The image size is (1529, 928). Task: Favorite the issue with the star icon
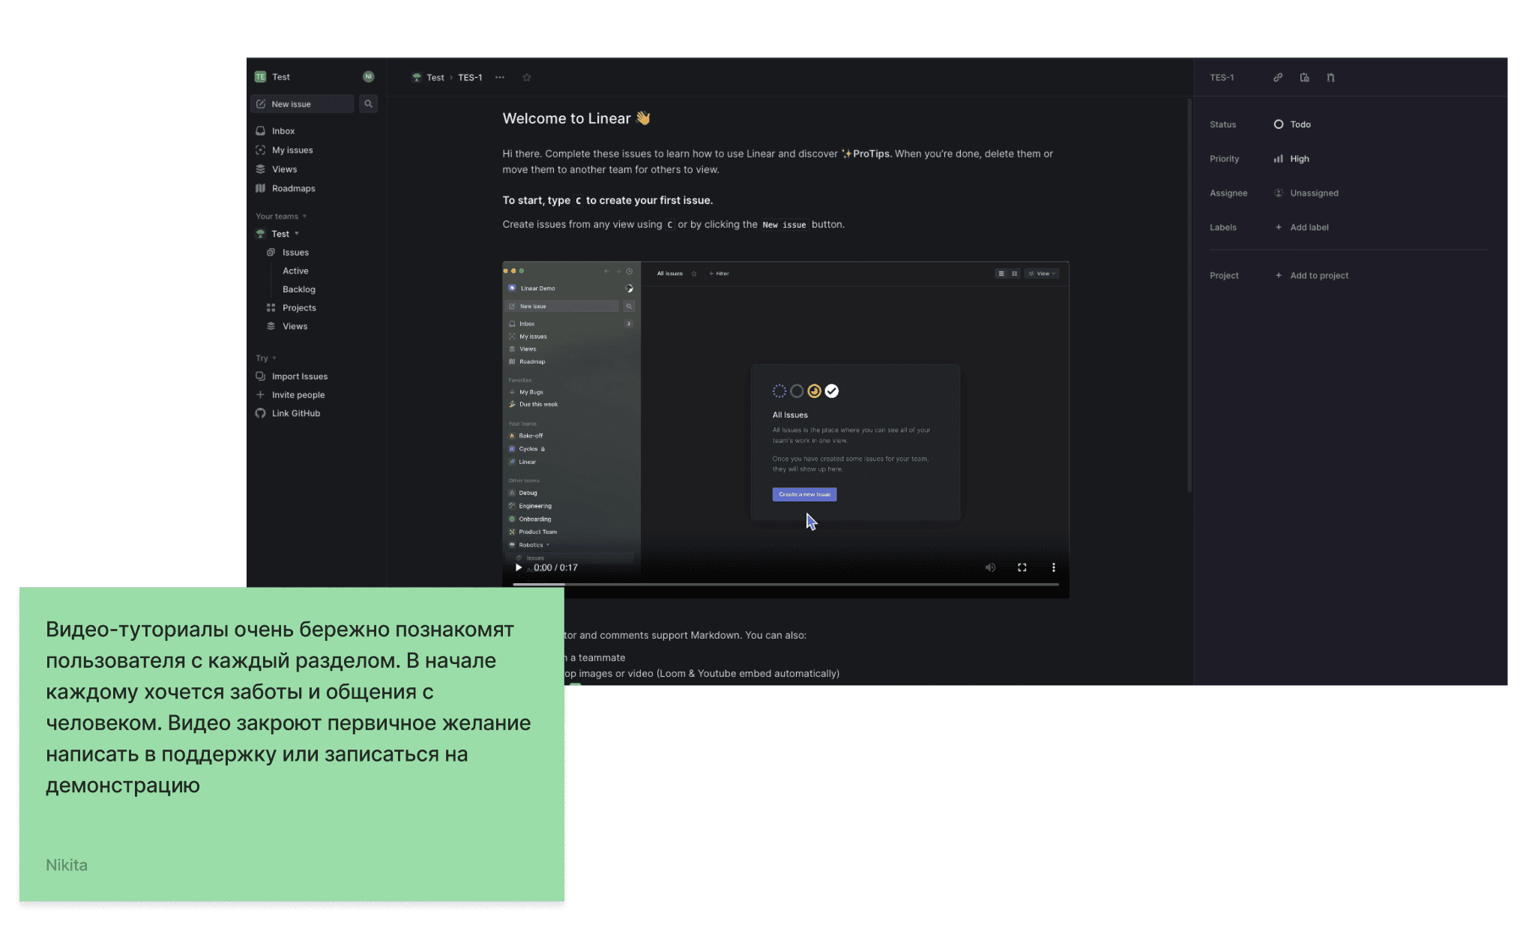click(x=527, y=77)
